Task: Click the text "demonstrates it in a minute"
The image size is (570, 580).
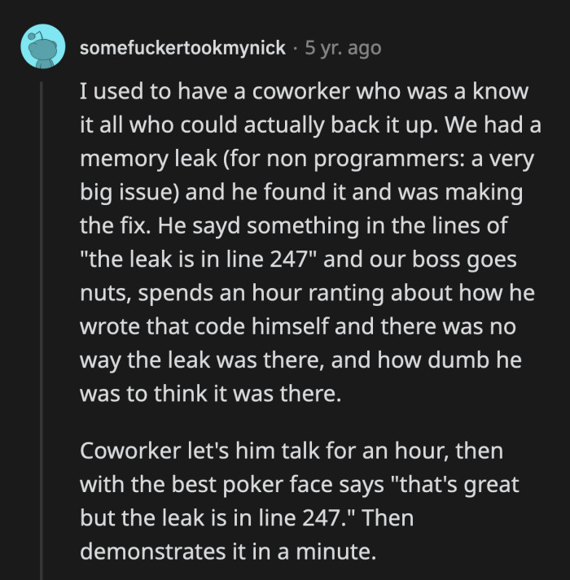Action: point(228,552)
